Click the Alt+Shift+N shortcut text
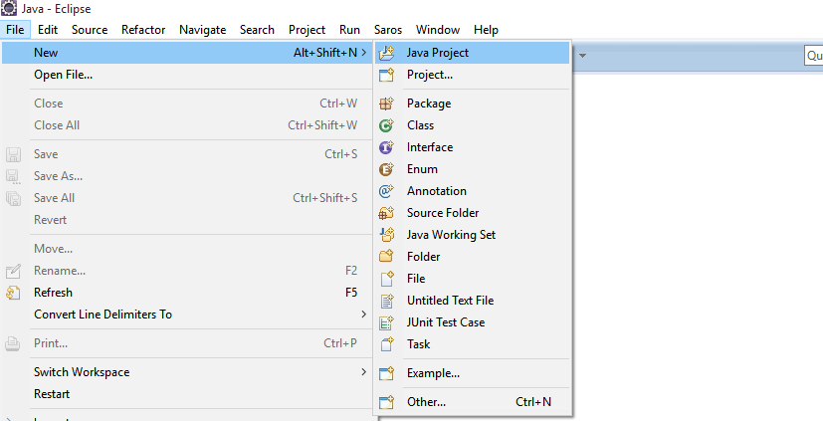Screen dimensions: 823x421 (325, 53)
